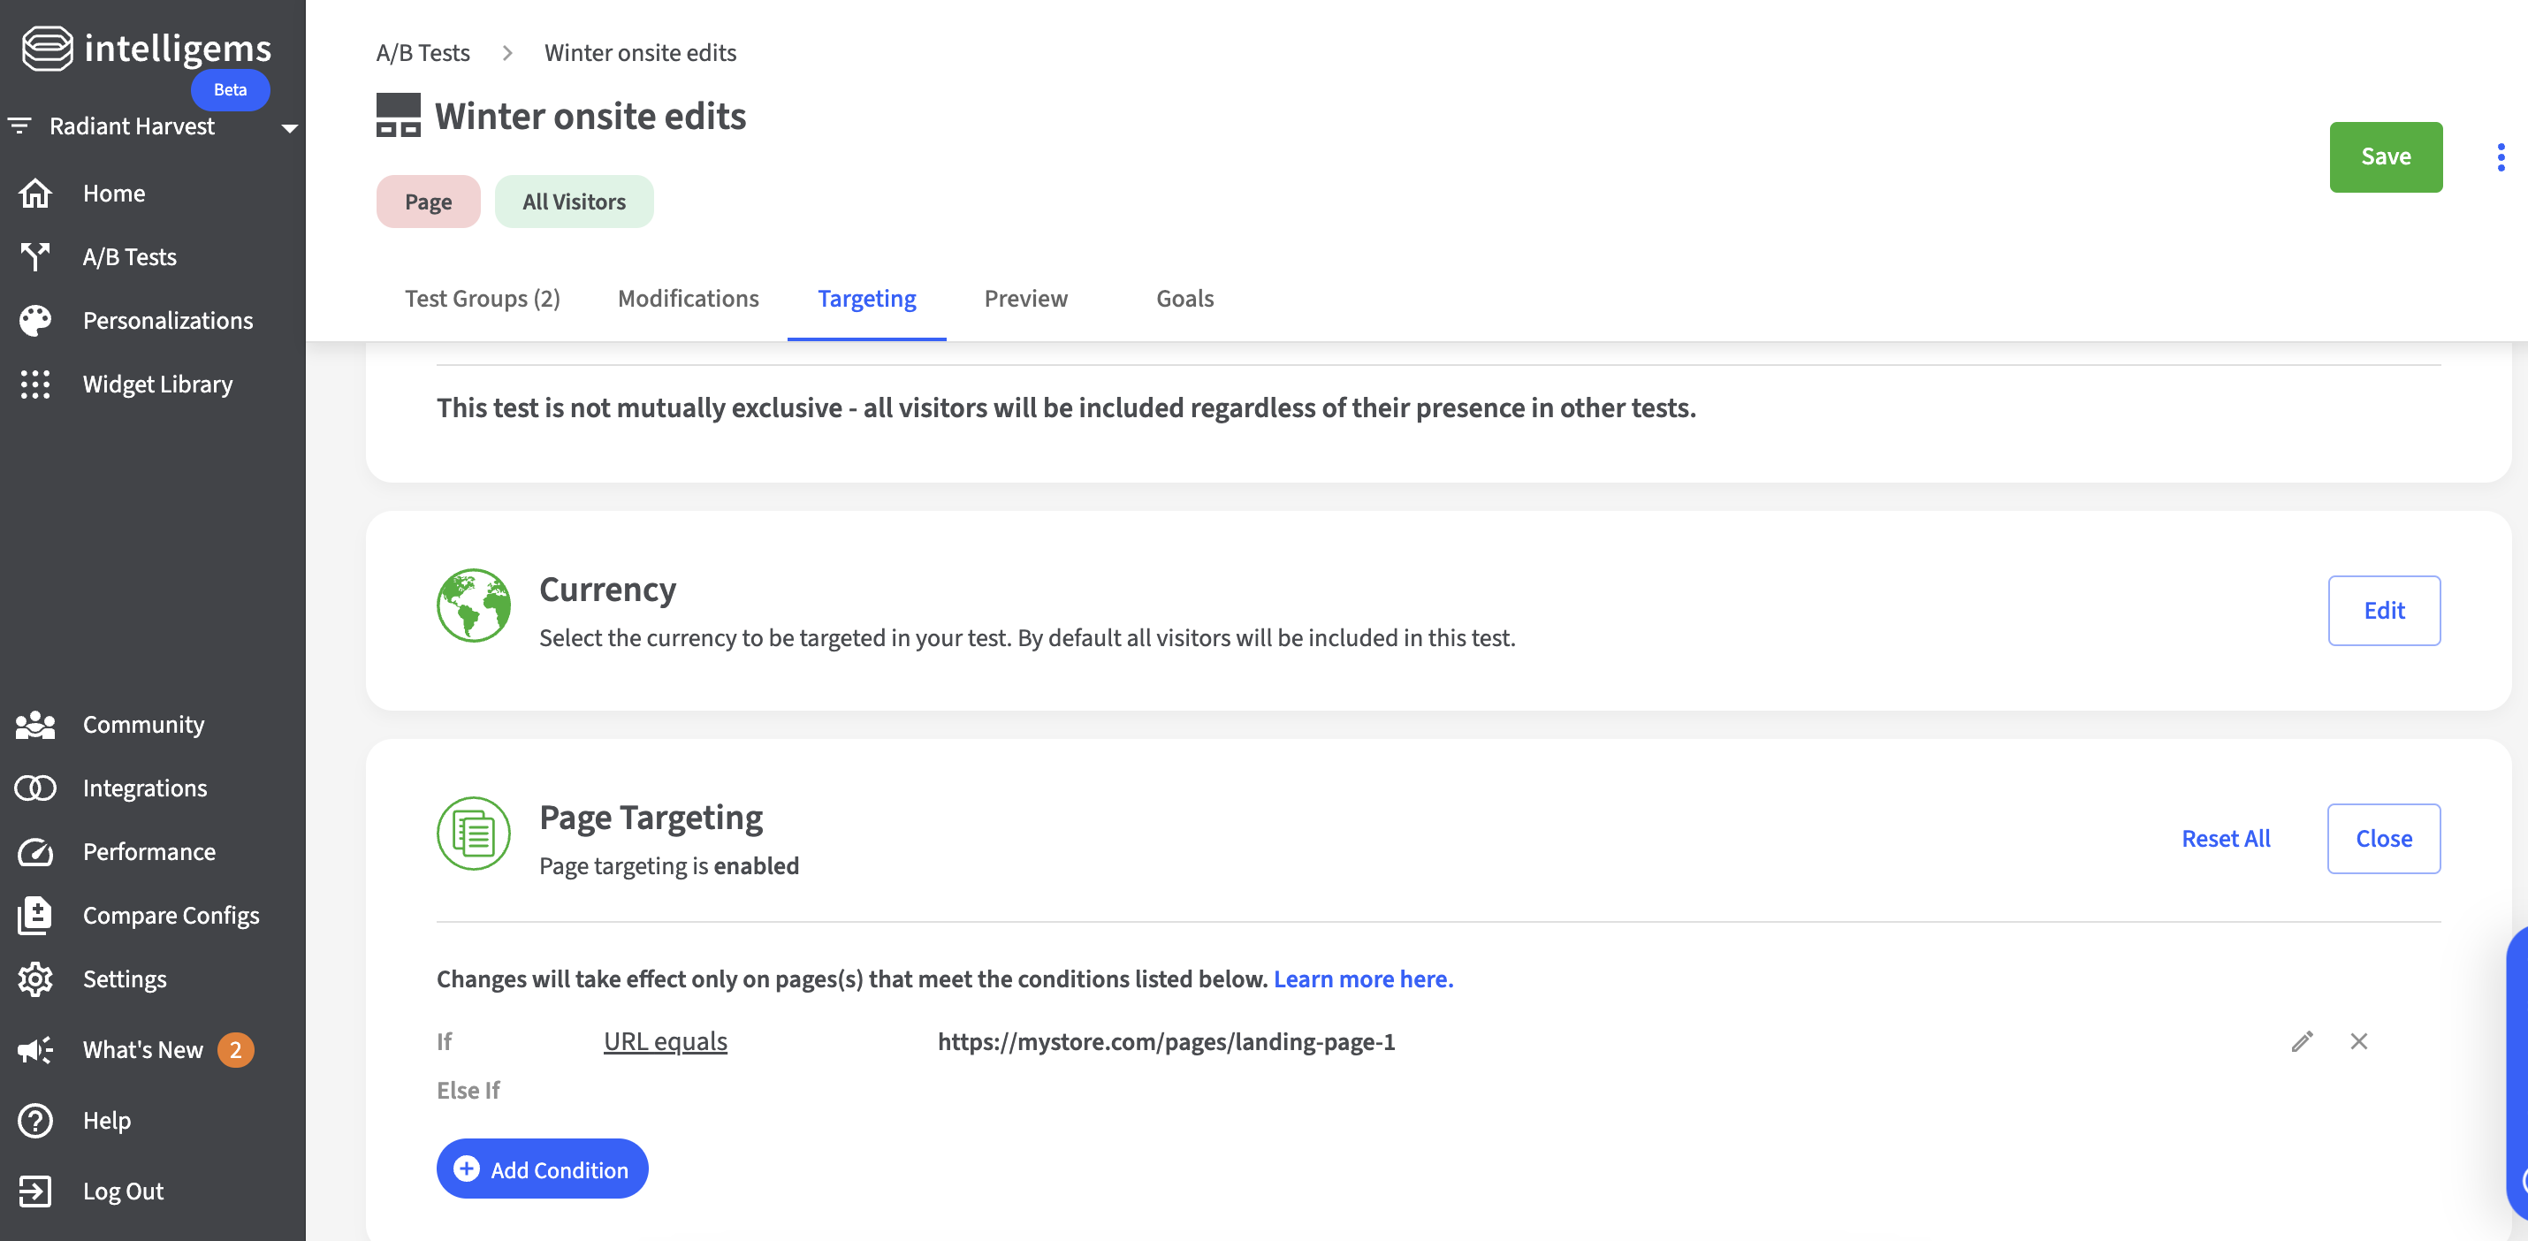Click Edit in the Currency section
The image size is (2528, 1241).
click(2383, 610)
